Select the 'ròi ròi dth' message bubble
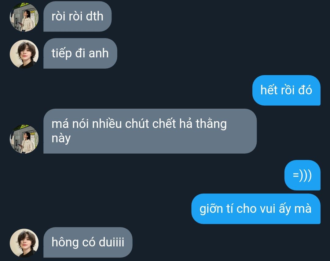Viewport: 330px width, 261px height. 77,16
